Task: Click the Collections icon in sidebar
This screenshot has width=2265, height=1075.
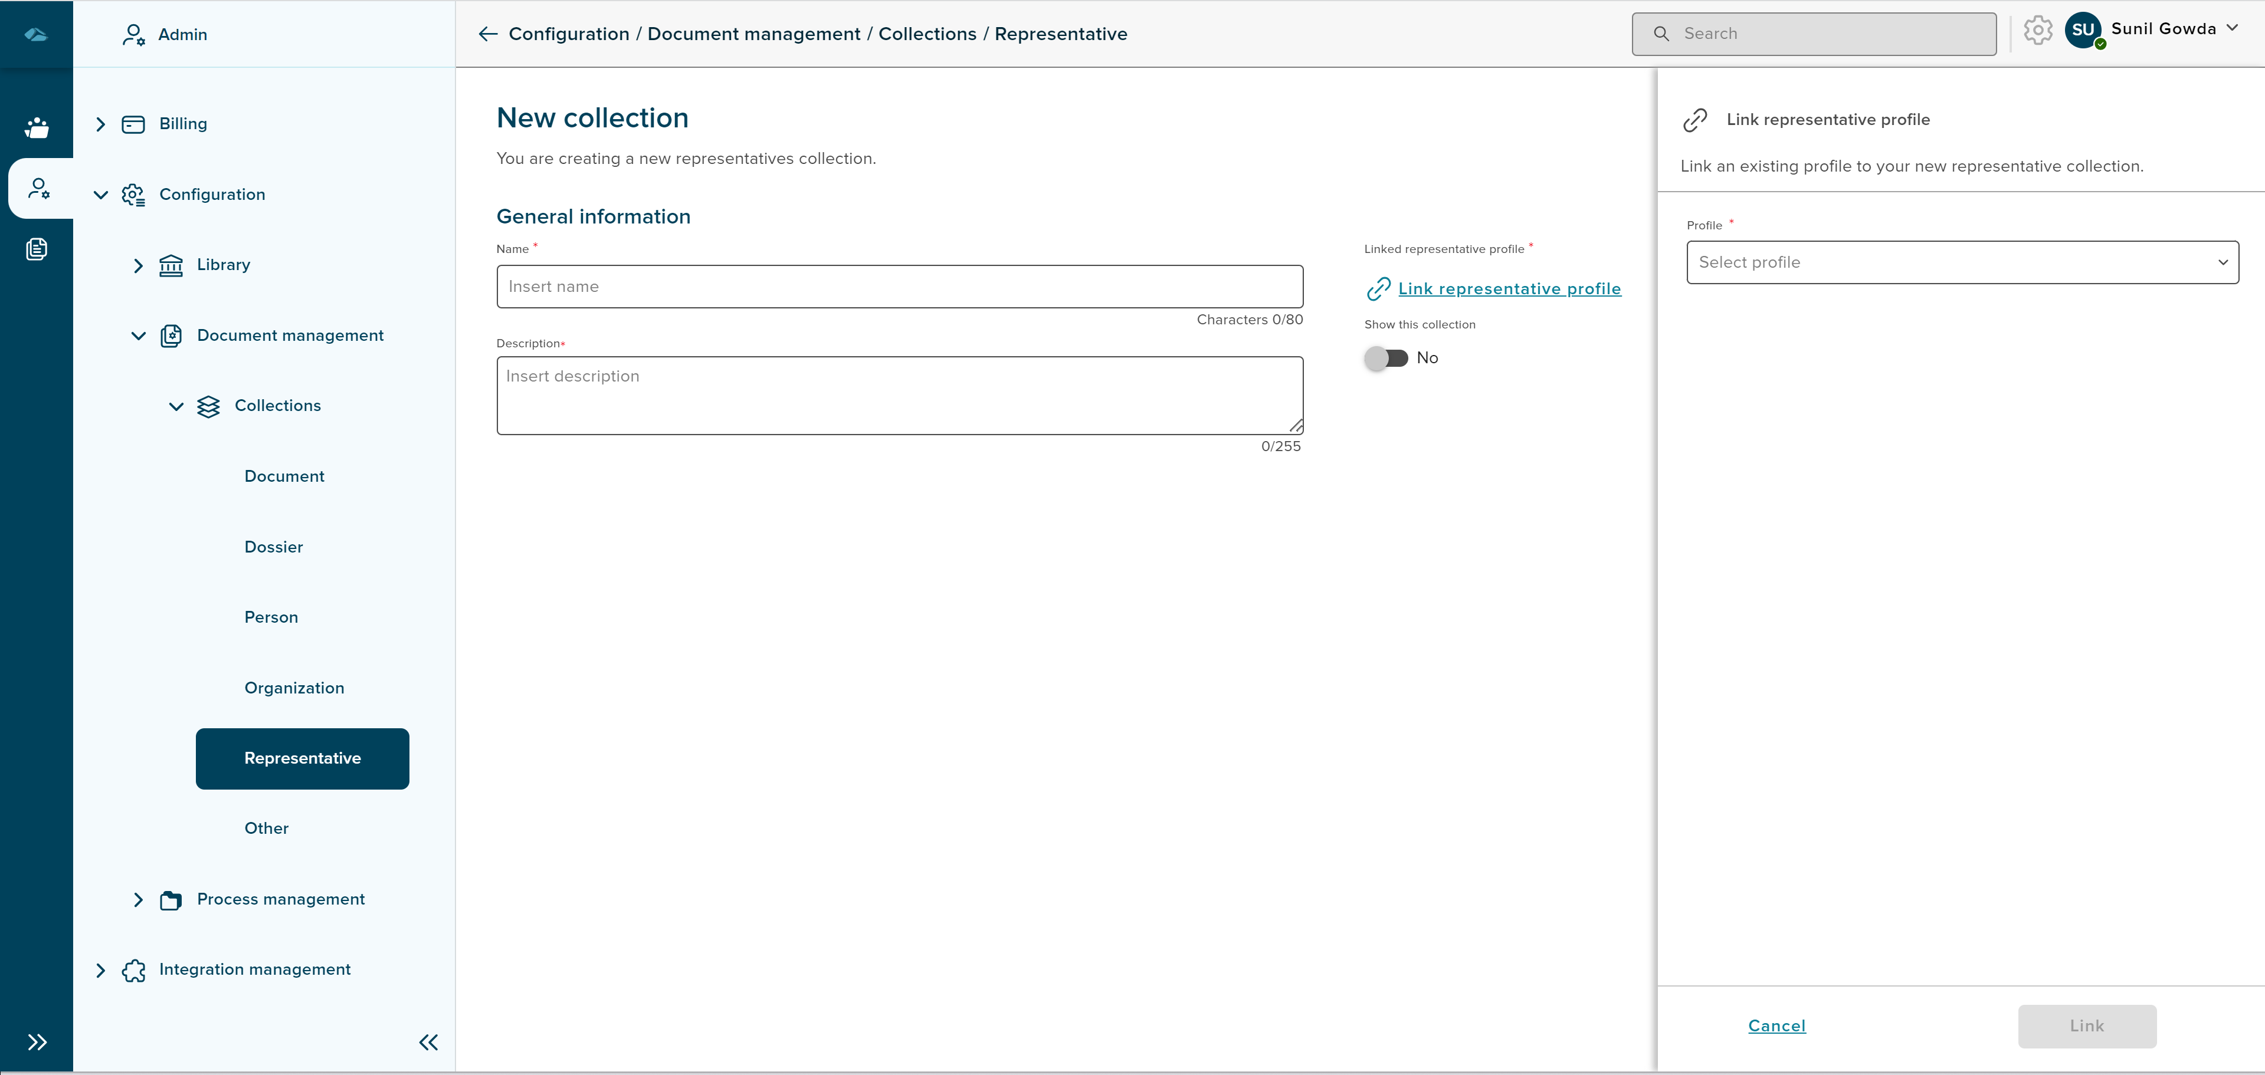Action: [x=208, y=406]
